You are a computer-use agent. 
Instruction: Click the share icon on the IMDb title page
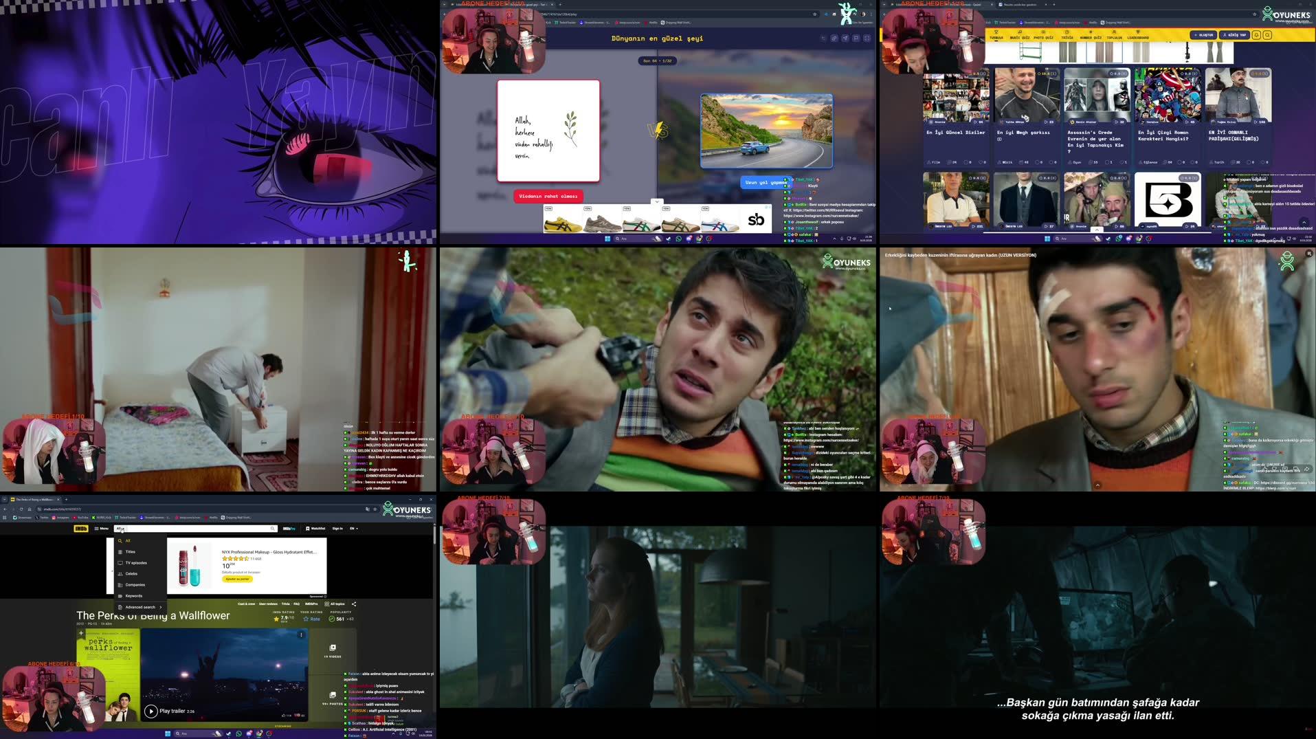(355, 604)
